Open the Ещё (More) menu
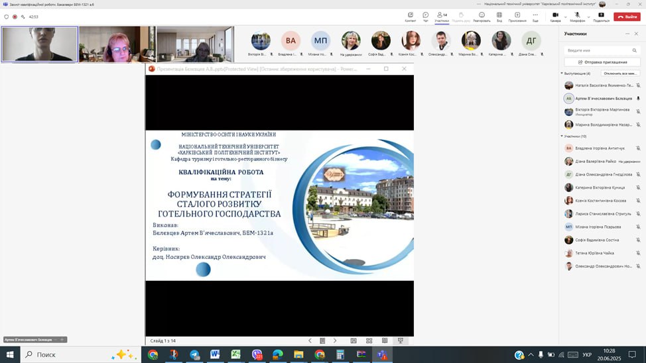The image size is (646, 363). pyautogui.click(x=535, y=16)
